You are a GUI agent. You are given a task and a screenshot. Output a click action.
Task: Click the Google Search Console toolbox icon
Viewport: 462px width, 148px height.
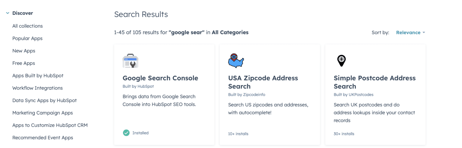130,61
